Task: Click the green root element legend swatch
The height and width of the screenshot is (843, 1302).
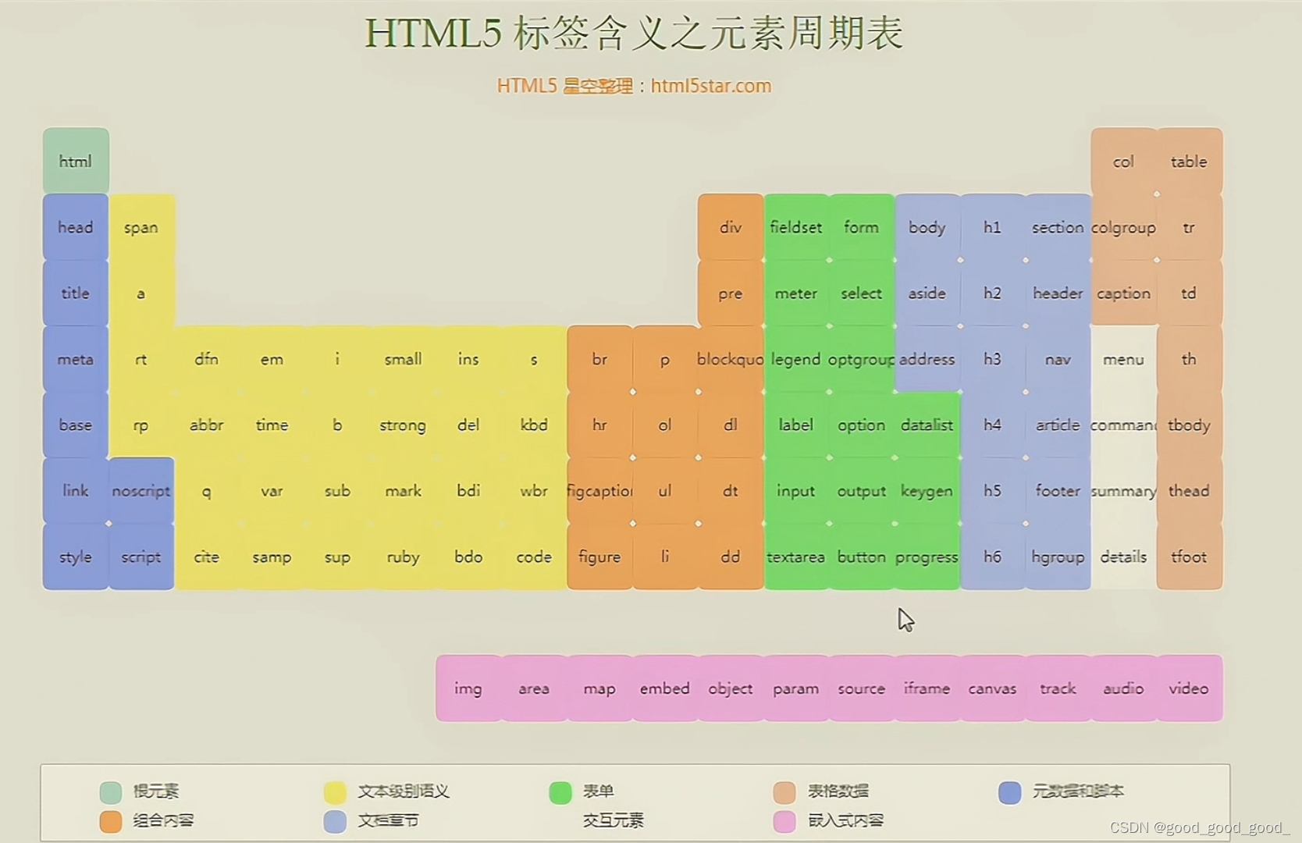Action: [111, 792]
